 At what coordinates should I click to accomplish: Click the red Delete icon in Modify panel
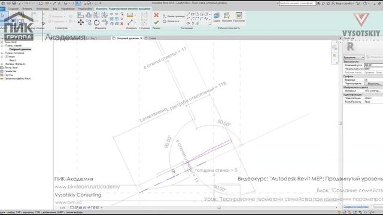pos(121,24)
